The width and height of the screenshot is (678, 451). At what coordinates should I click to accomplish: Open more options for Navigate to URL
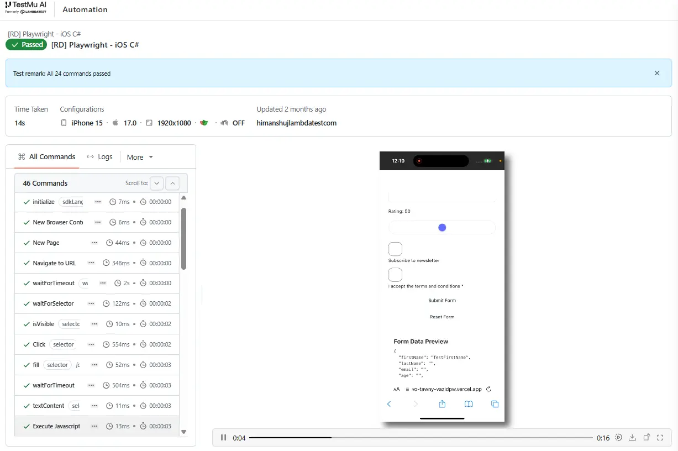[x=91, y=263]
